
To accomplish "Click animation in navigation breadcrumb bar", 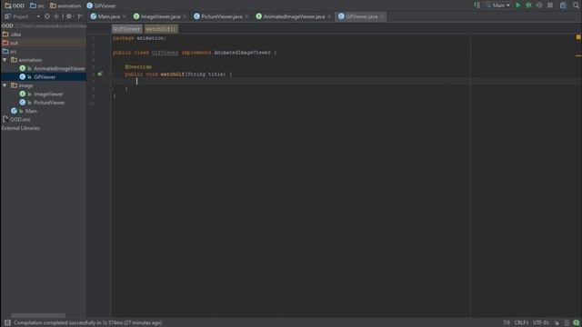I will [65, 5].
